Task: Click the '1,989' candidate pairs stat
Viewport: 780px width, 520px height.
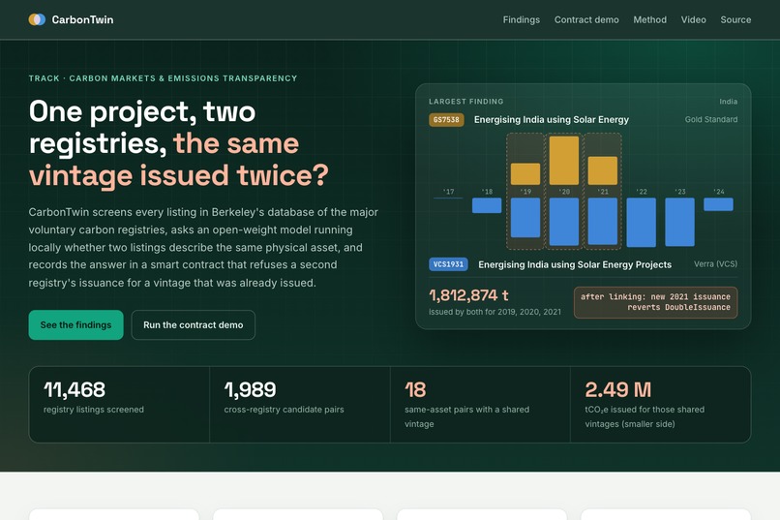Action: click(x=250, y=389)
